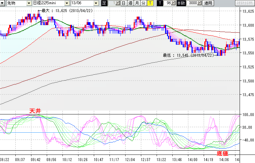Click the red 底値 marker in oscillator panel
255x163 pixels.
pyautogui.click(x=222, y=153)
